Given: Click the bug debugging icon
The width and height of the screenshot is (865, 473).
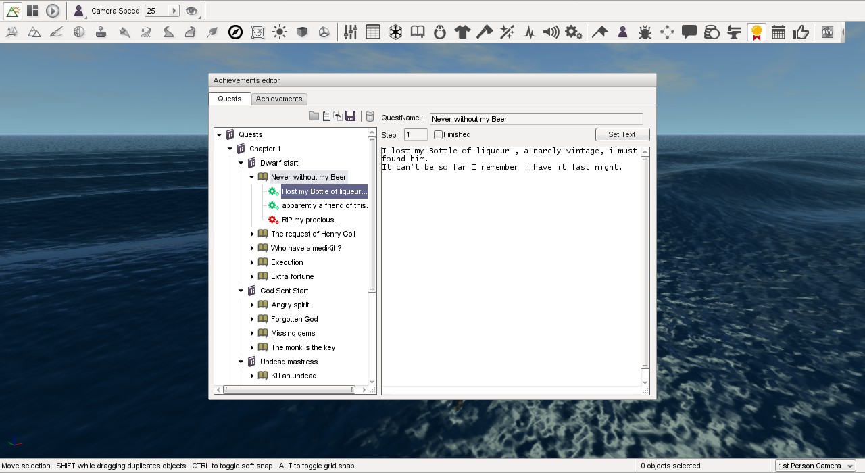Looking at the screenshot, I should tap(645, 32).
